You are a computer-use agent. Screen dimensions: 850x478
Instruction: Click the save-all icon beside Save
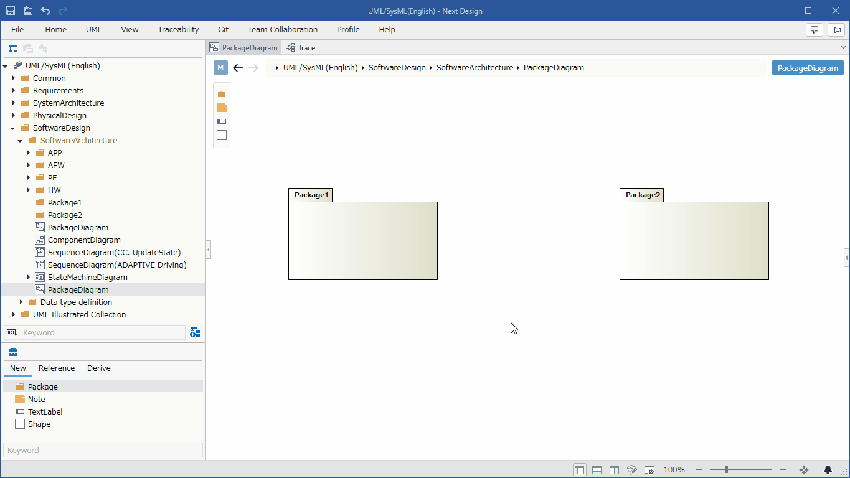click(x=28, y=11)
